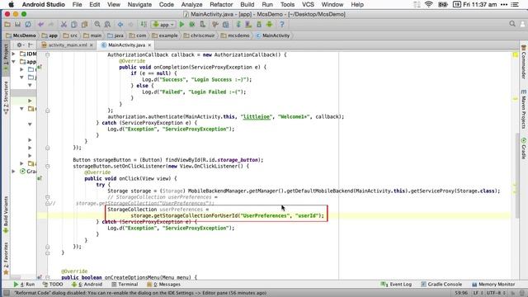This screenshot has height=297, width=528.
Task: Toggle the Build Variants tool window
Action: tap(6, 214)
